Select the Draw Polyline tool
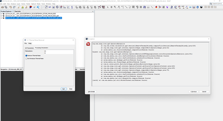 [130, 7]
